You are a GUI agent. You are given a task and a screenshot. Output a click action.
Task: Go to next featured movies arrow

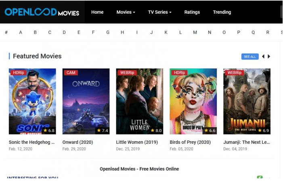(x=269, y=56)
